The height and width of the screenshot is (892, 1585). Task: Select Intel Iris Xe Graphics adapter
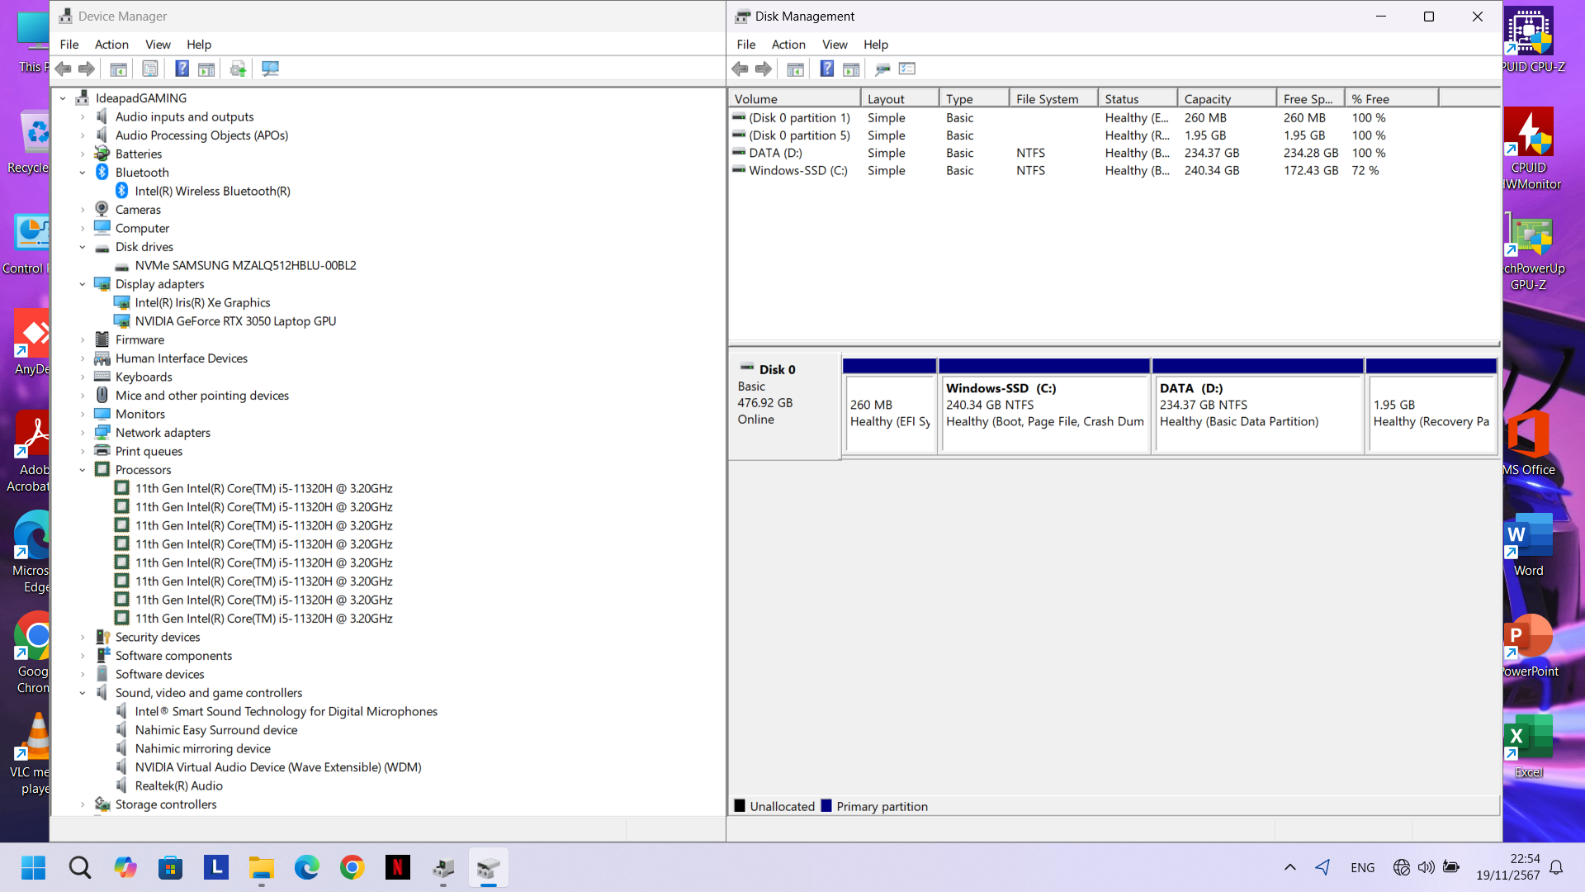tap(202, 302)
